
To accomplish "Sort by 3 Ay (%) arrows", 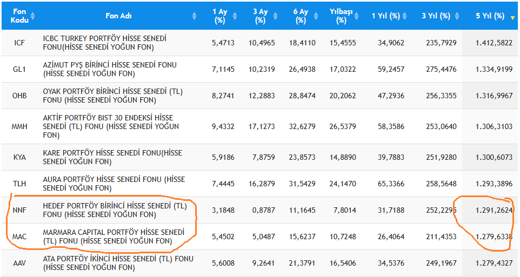I will 275,16.
